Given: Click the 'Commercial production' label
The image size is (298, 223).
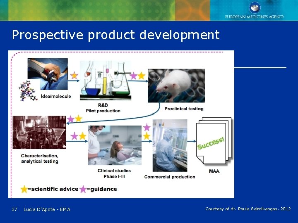Looking at the screenshot, I should [170, 177].
